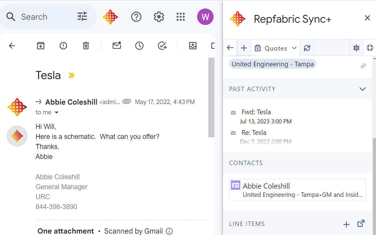Collapse the Past Activity section
Viewport: 376px width, 235px height.
pyautogui.click(x=362, y=89)
